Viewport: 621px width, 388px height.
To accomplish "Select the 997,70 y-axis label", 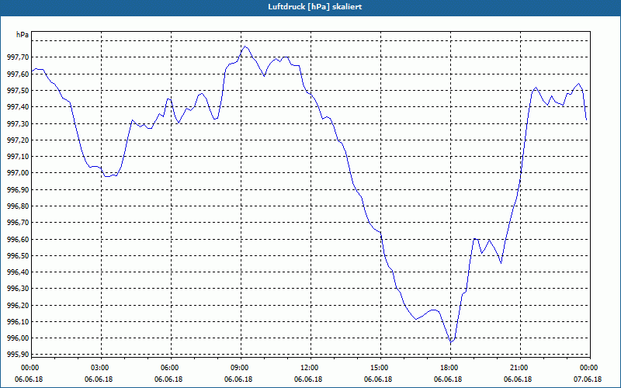I will (18, 57).
